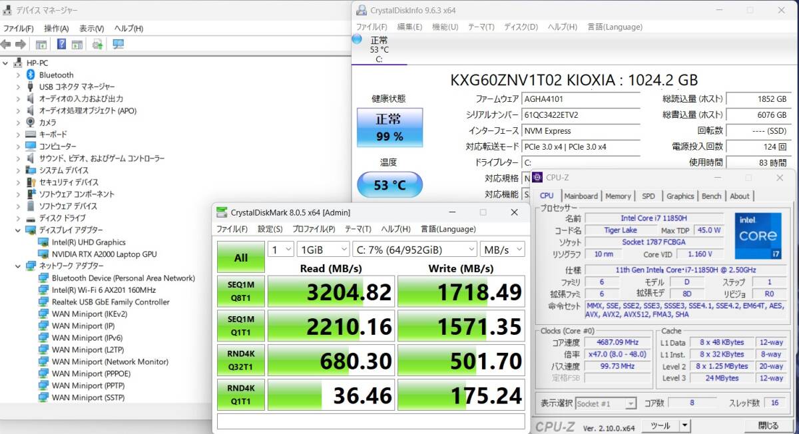Image resolution: width=799 pixels, height=434 pixels.
Task: Expand the Bluetooth category
Action: [18, 75]
